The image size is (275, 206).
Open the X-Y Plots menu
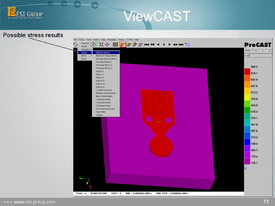[x=129, y=39]
